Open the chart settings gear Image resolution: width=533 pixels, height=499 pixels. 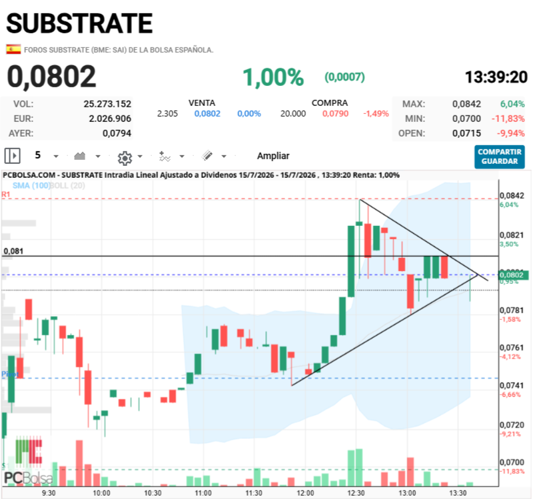coord(125,158)
